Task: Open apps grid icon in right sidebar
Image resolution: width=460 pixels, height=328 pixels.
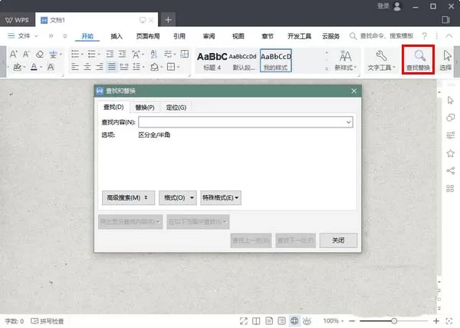Action: click(x=450, y=188)
